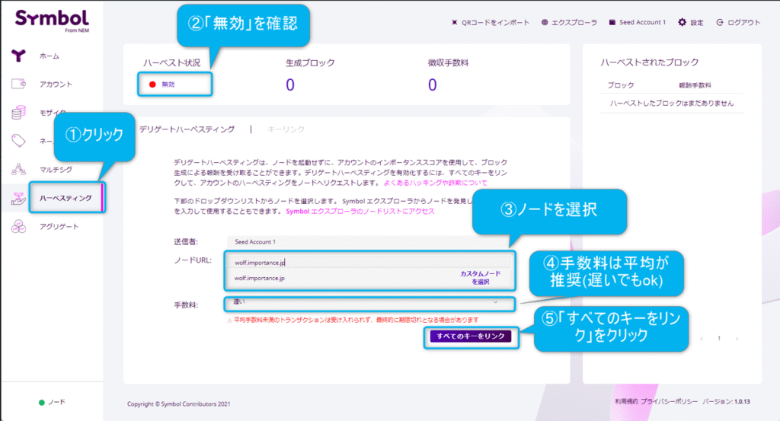Click the ノード status indicator
This screenshot has height=421, width=780.
point(52,402)
